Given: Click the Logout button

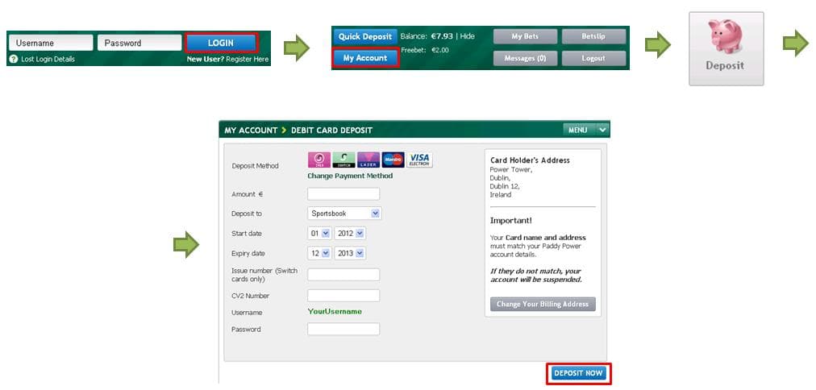Looking at the screenshot, I should pyautogui.click(x=593, y=58).
